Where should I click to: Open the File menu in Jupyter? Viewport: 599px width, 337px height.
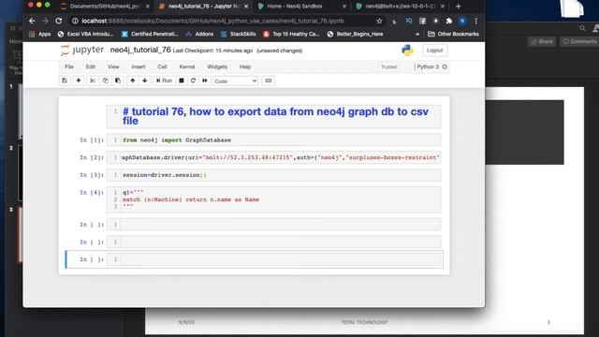pos(69,66)
